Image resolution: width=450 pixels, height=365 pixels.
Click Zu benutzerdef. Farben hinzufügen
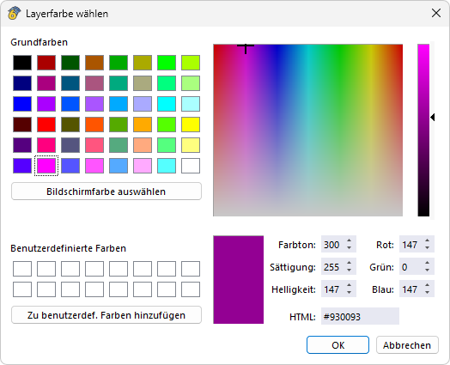(106, 315)
